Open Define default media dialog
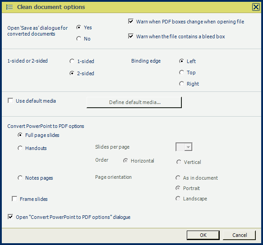This screenshot has width=263, height=245. 134,102
